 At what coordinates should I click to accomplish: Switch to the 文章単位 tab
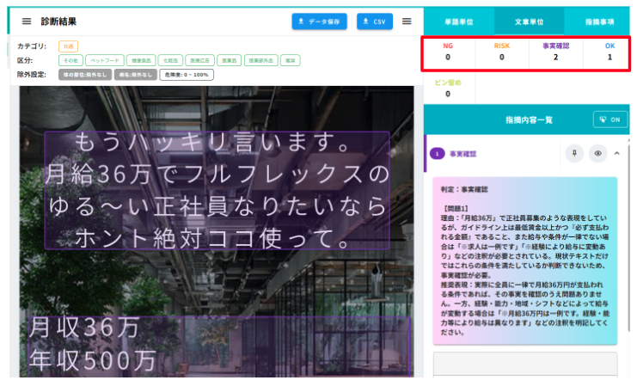coord(529,21)
